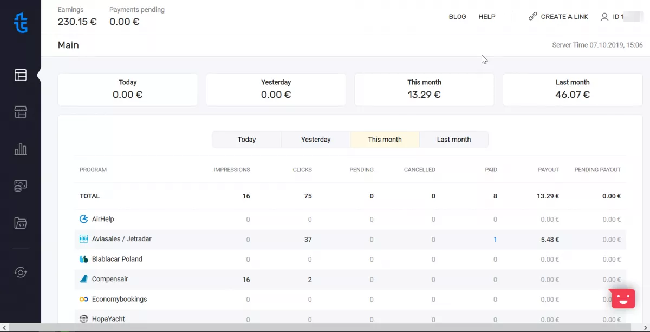This screenshot has width=650, height=332.
Task: Click the CANCELLED column header
Action: (x=420, y=170)
